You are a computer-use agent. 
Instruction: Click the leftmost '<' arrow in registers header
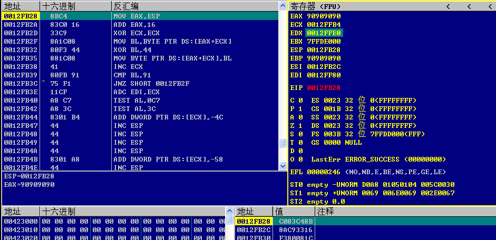pos(448,6)
